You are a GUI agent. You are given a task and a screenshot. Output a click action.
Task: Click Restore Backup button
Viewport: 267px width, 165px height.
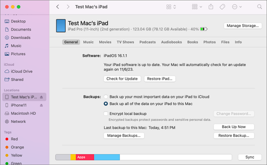(234, 136)
